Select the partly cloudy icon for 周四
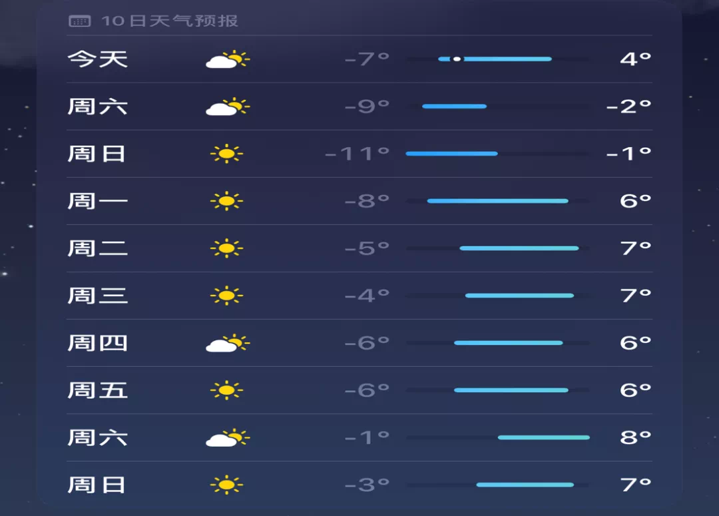This screenshot has width=719, height=516. coord(227,344)
